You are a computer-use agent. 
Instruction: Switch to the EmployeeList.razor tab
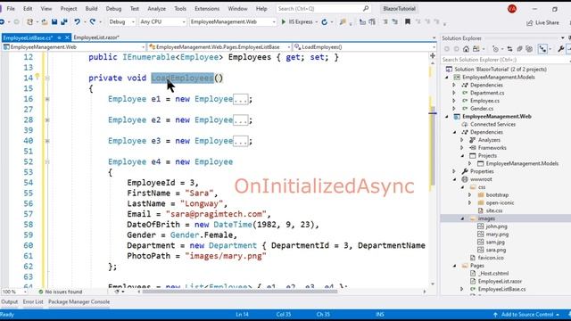tap(96, 37)
